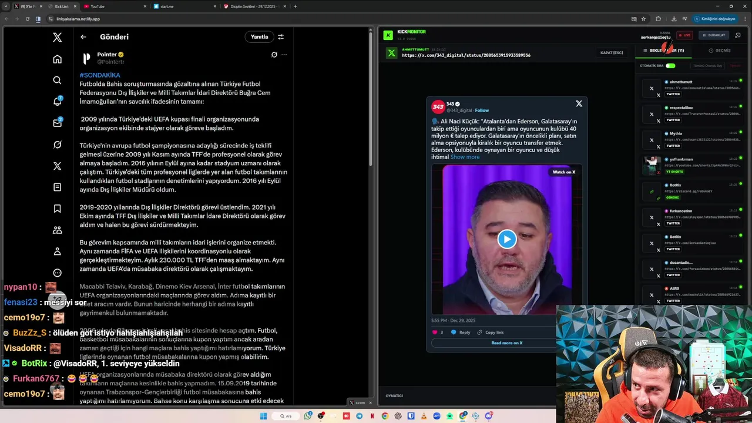Click Reply on the embedded tweet
Image resolution: width=752 pixels, height=423 pixels.
[x=461, y=333]
